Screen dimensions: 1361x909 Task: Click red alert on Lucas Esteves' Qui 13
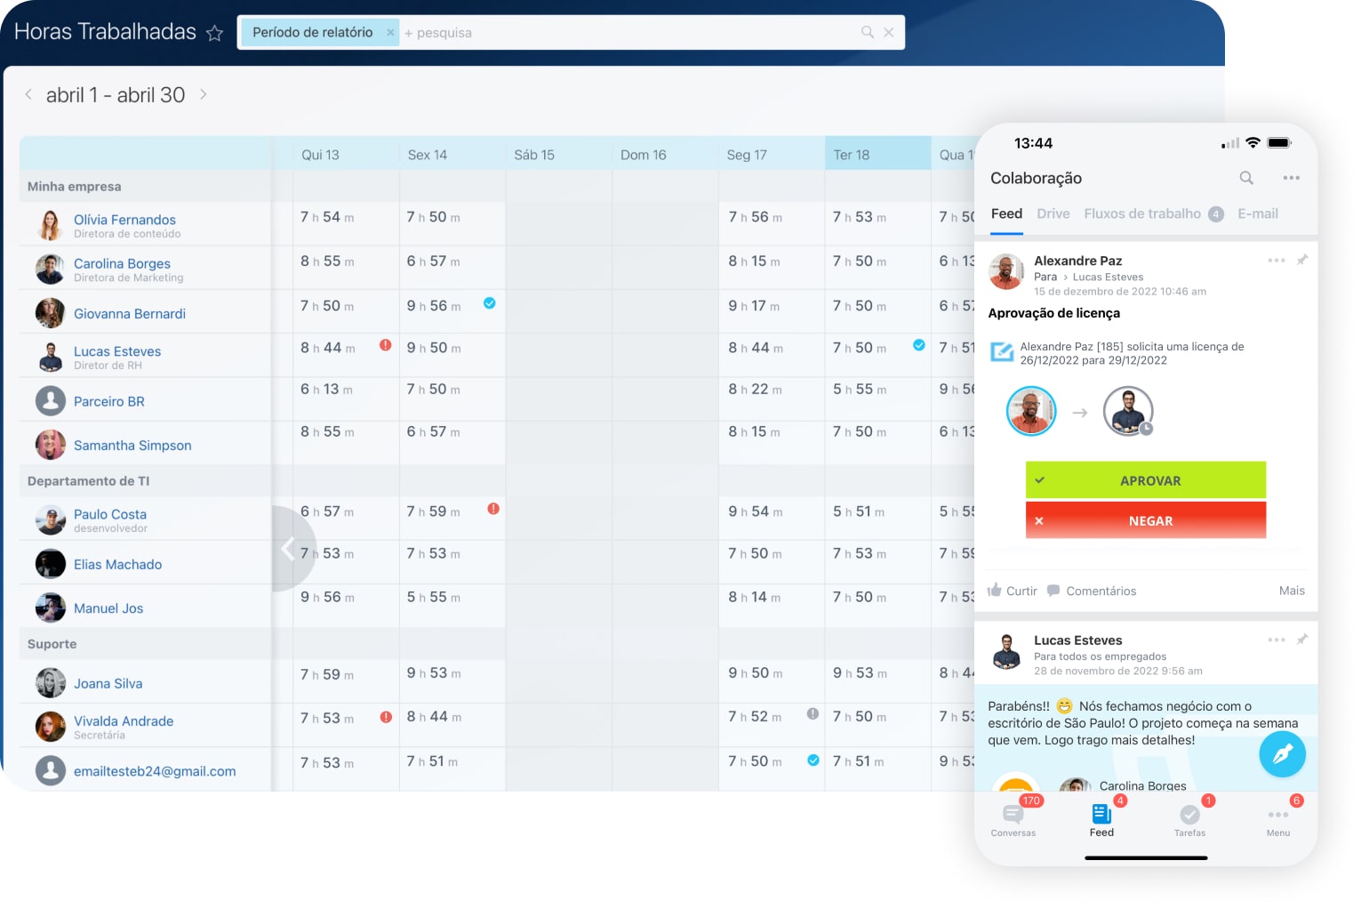(385, 345)
